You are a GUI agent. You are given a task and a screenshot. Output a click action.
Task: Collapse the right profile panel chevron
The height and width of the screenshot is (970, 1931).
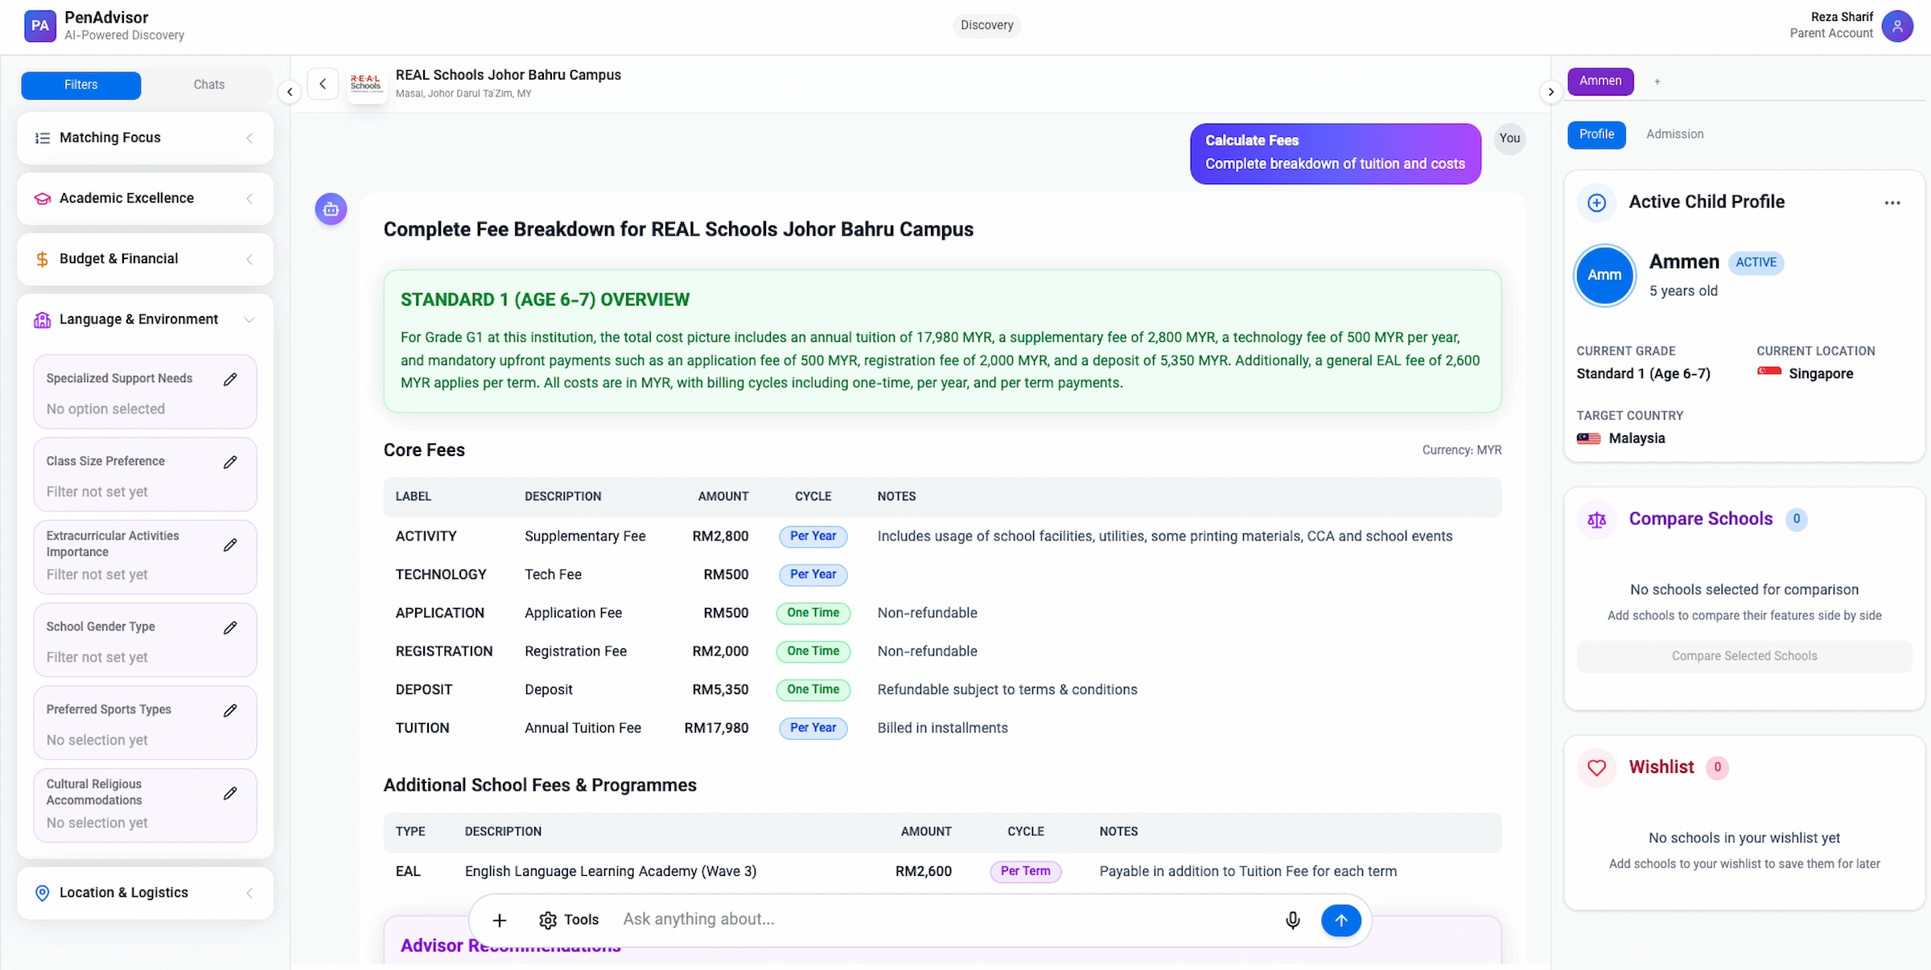[1550, 92]
